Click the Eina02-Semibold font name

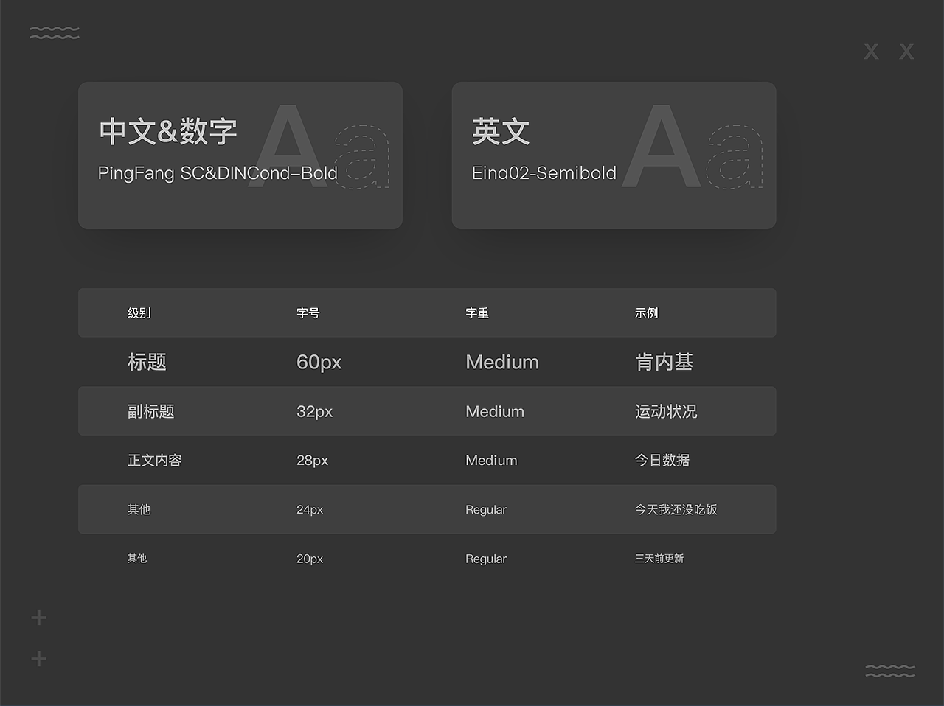point(544,173)
